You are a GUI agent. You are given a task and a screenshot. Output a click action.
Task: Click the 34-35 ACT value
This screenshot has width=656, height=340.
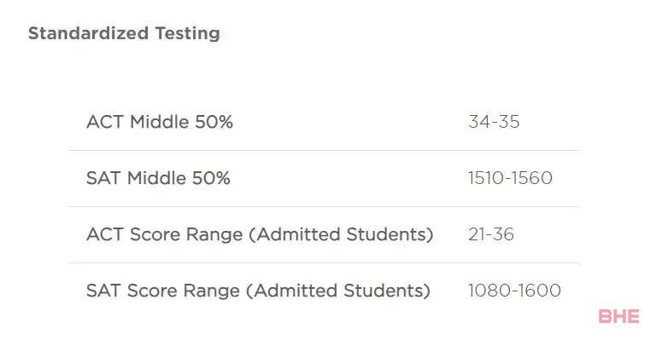(x=494, y=122)
